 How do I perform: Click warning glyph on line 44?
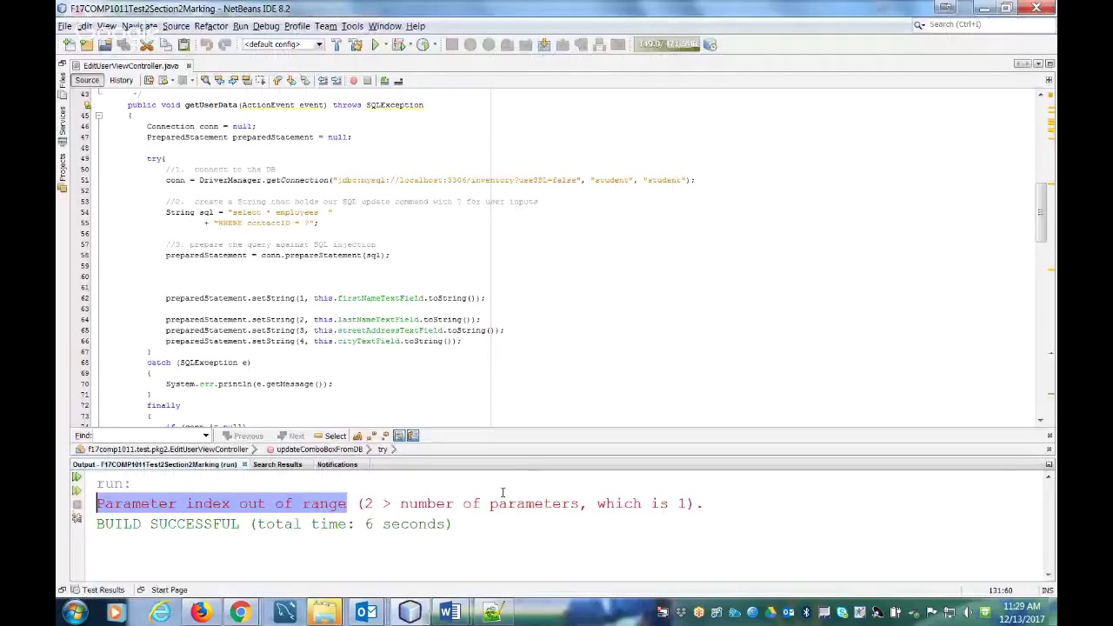87,105
